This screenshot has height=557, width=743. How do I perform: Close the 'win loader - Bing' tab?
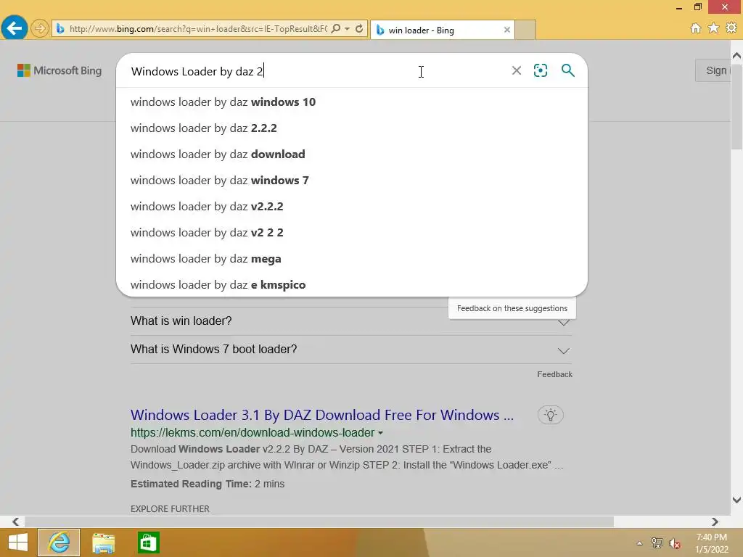click(507, 30)
